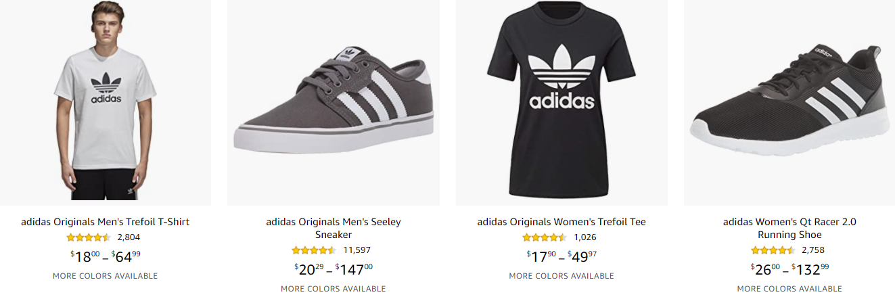This screenshot has width=895, height=303.
Task: Open the black Qt Racer running shoe image
Action: click(789, 101)
